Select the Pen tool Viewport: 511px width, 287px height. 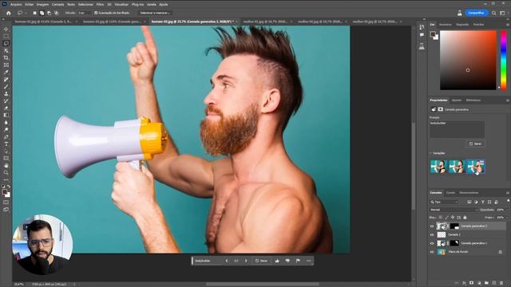click(x=6, y=136)
